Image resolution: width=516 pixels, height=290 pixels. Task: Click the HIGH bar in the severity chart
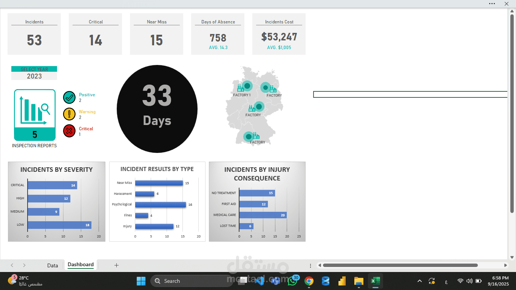coord(49,199)
